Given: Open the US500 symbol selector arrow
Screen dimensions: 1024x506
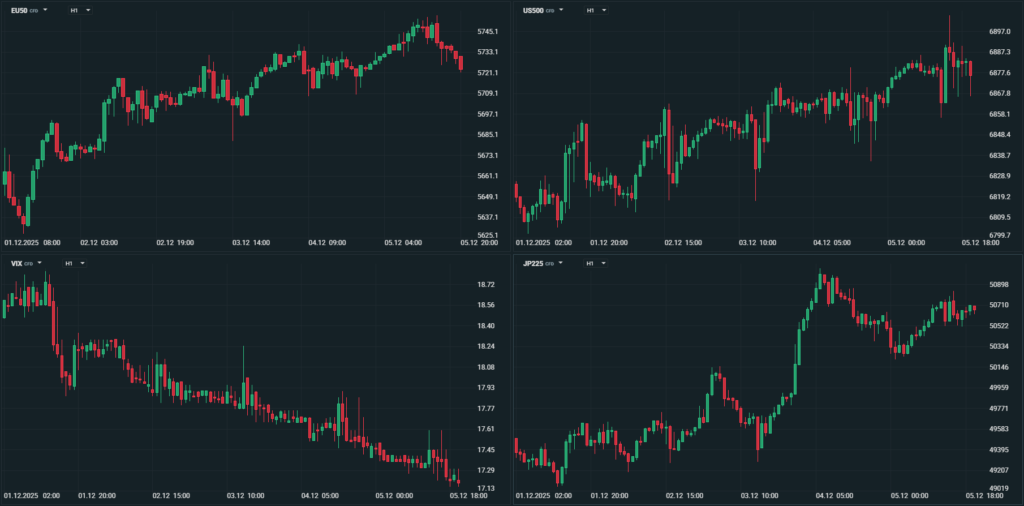Looking at the screenshot, I should 561,10.
